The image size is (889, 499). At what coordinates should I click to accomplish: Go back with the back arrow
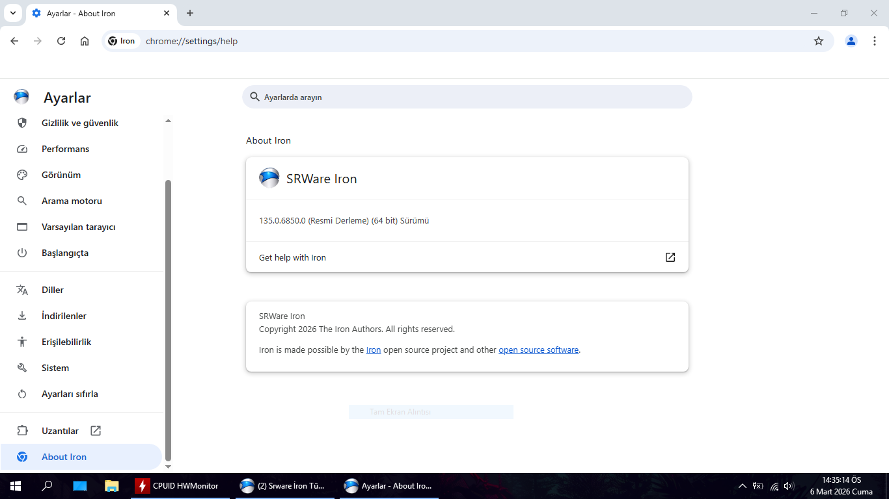(14, 41)
